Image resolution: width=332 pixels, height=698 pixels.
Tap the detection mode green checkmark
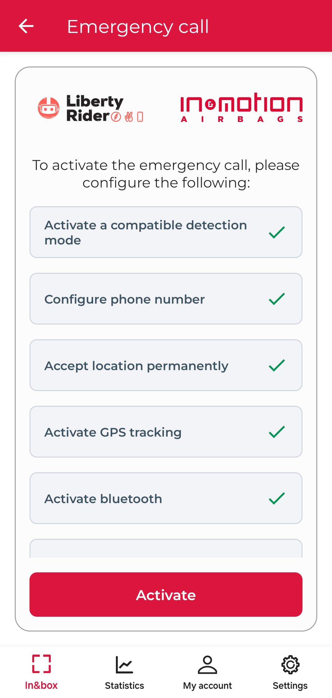pyautogui.click(x=277, y=232)
